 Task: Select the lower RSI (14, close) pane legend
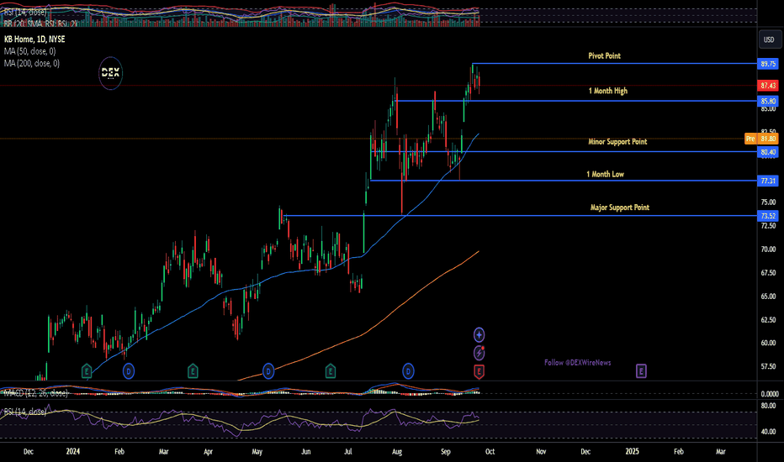pyautogui.click(x=25, y=412)
